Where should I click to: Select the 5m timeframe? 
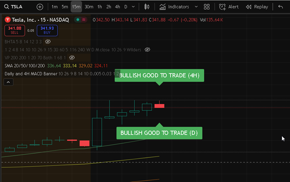pos(65,7)
